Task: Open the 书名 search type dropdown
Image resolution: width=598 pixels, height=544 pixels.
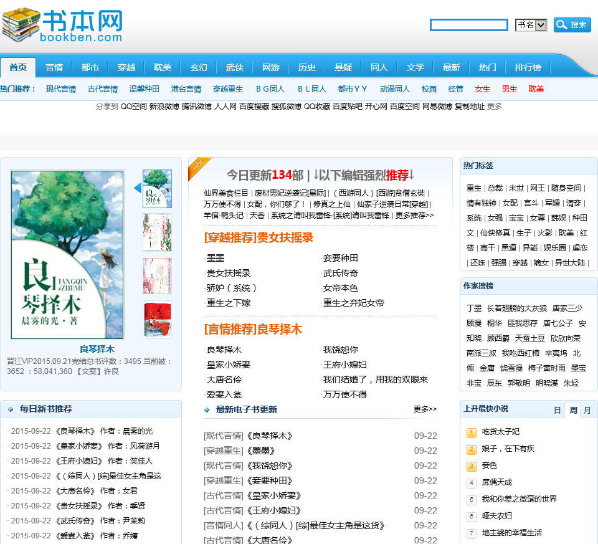Action: 531,25
